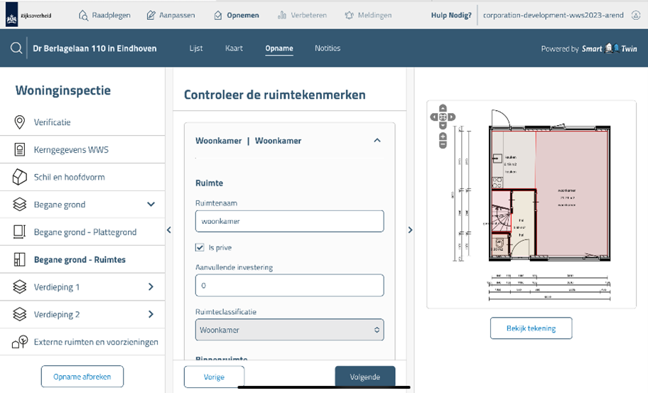Click the Ruimtenaam input field

click(x=289, y=221)
